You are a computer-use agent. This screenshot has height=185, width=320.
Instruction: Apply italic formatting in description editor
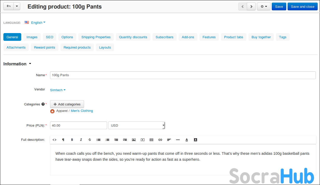pos(81,140)
